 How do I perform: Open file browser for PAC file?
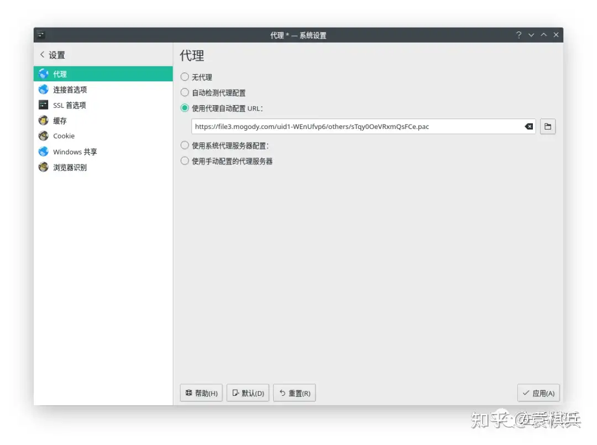[x=547, y=127]
